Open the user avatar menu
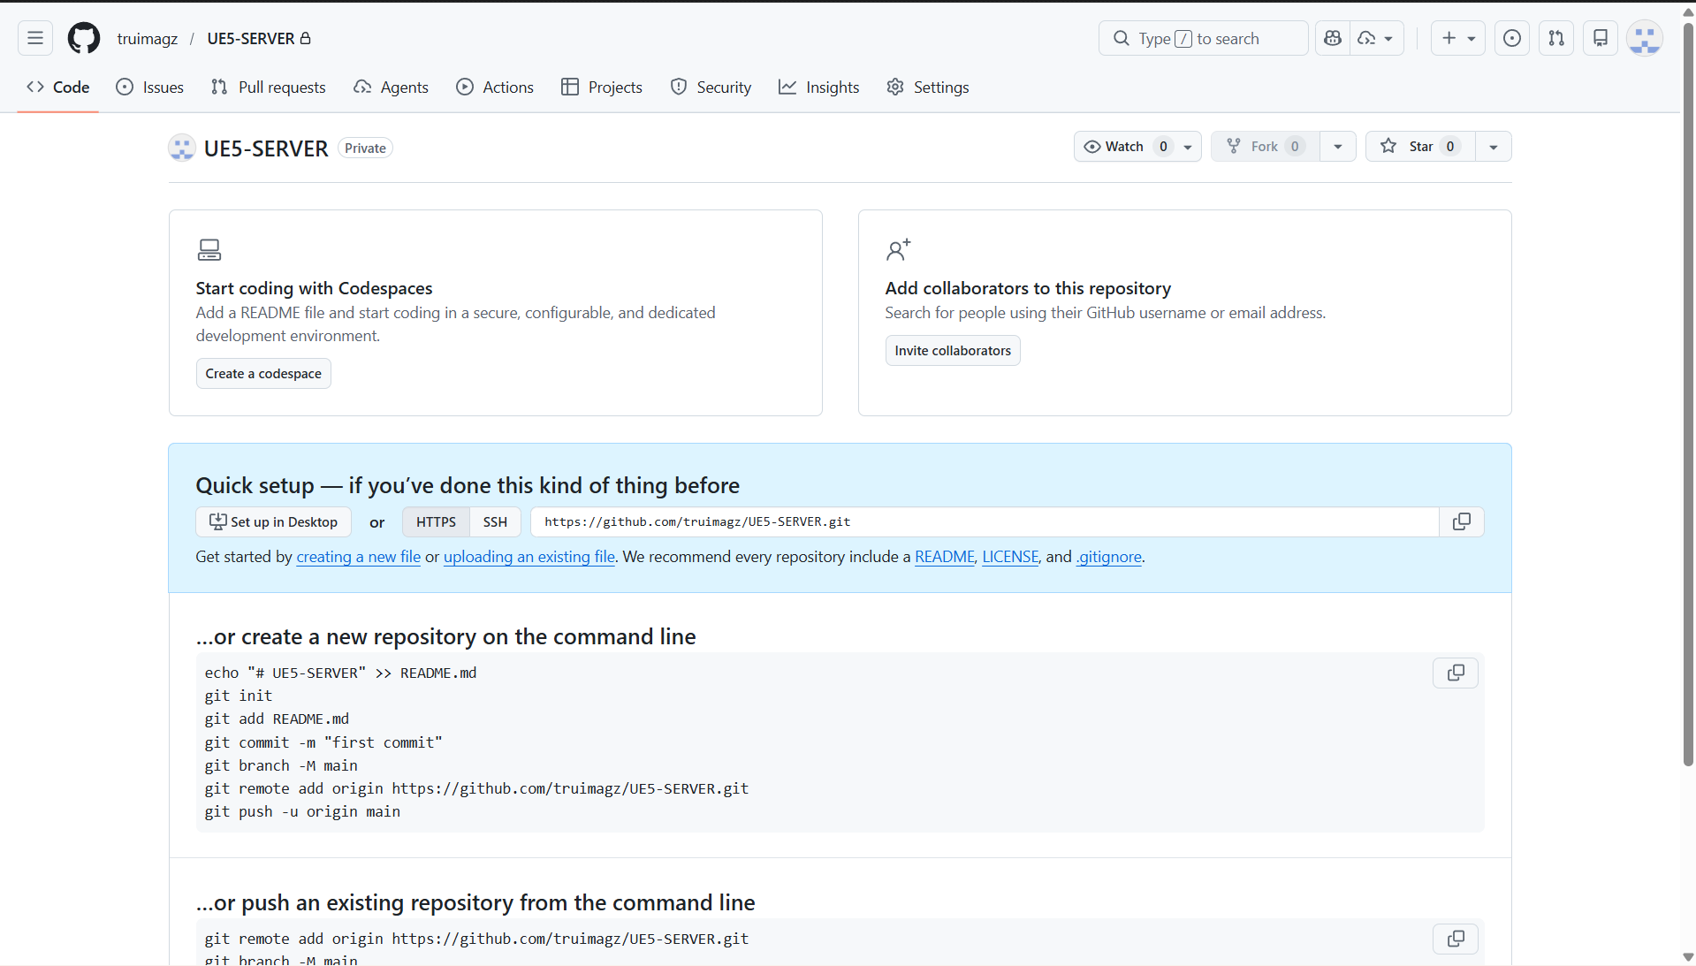 (x=1645, y=38)
